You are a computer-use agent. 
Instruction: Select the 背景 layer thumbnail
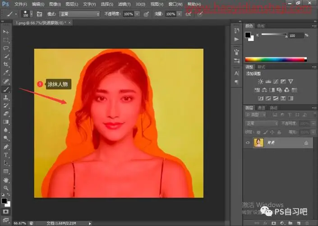click(x=259, y=143)
